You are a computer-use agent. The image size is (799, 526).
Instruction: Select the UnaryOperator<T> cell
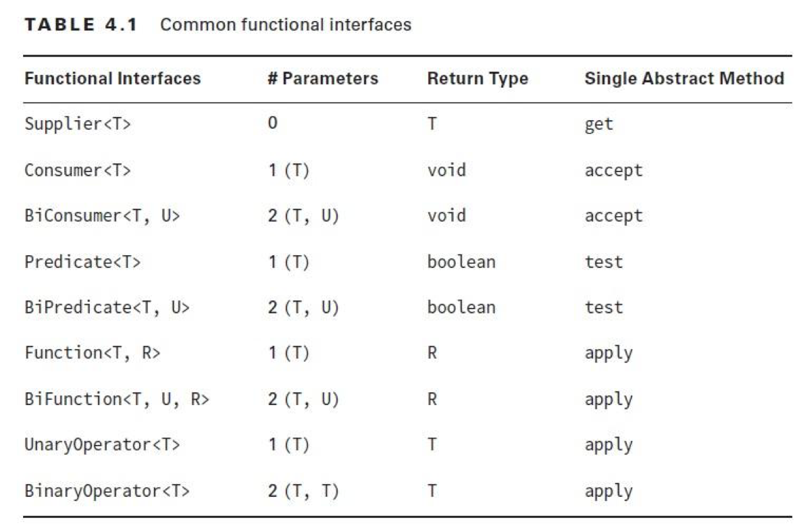point(102,445)
